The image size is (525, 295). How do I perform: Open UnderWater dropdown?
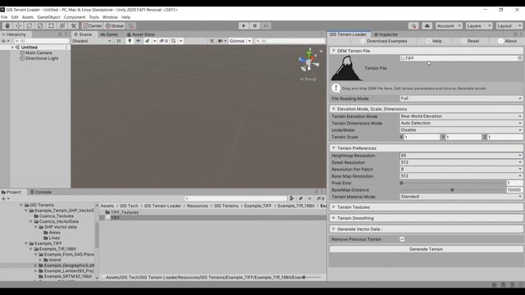[461, 130]
